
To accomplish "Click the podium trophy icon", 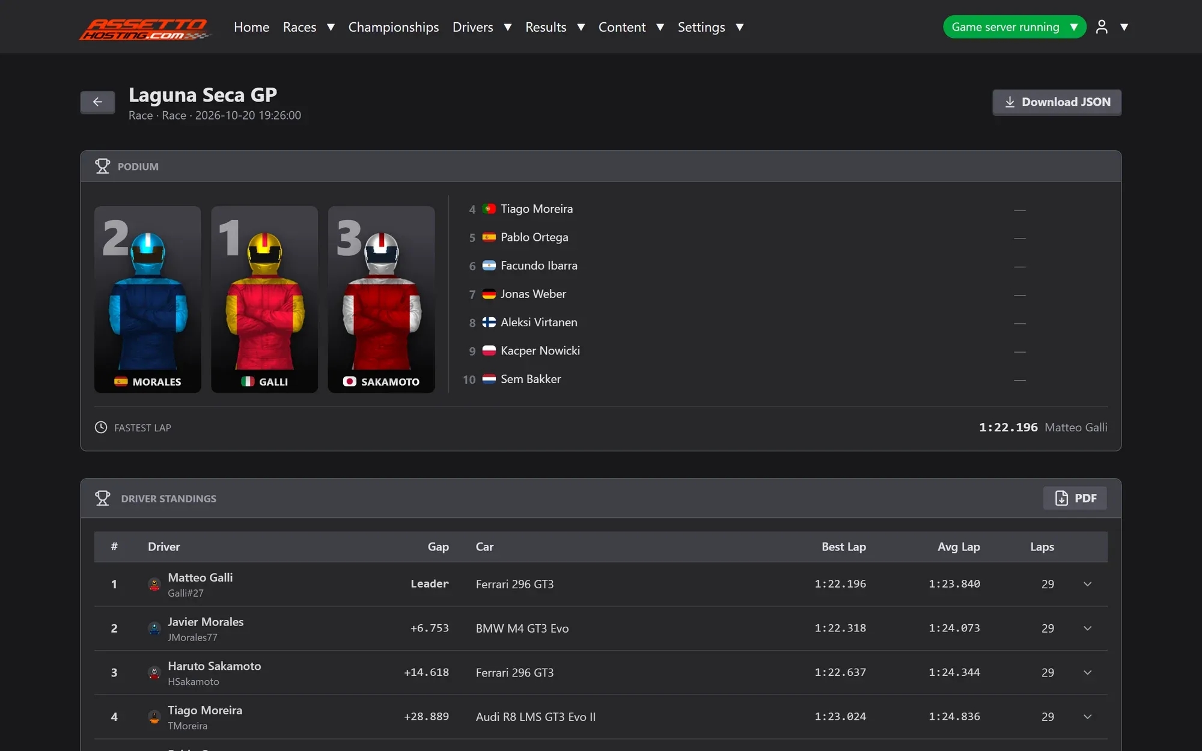I will click(103, 166).
